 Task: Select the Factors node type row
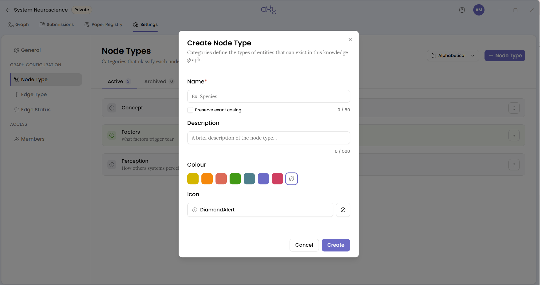click(x=313, y=135)
